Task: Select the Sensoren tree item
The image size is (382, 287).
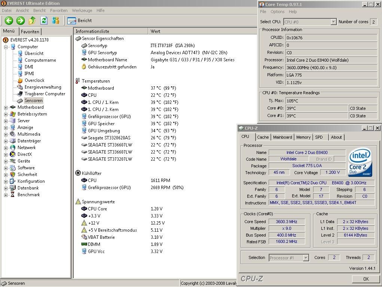Action: pos(34,101)
